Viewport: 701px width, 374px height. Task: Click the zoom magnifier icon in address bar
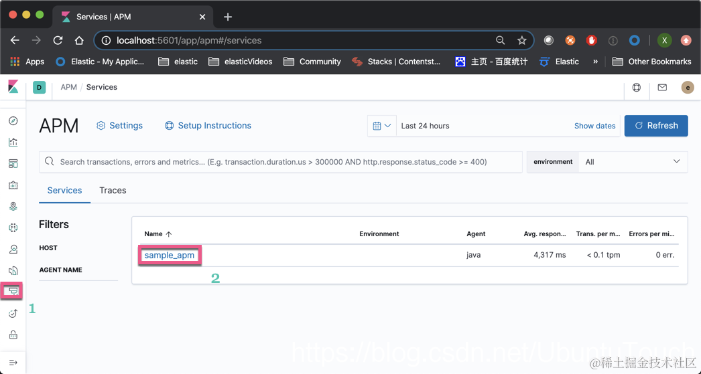[x=500, y=41]
